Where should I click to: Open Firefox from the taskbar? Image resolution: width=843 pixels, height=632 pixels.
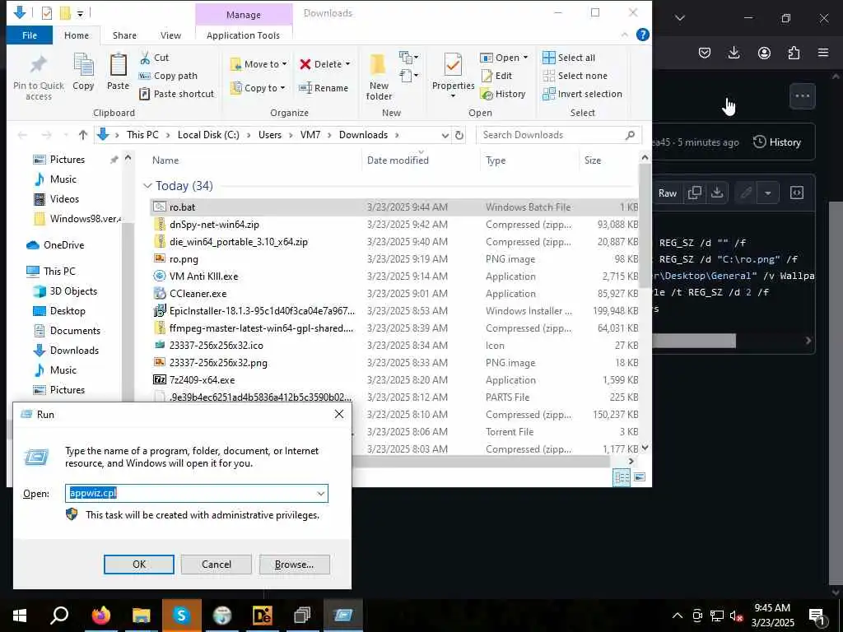tap(100, 616)
